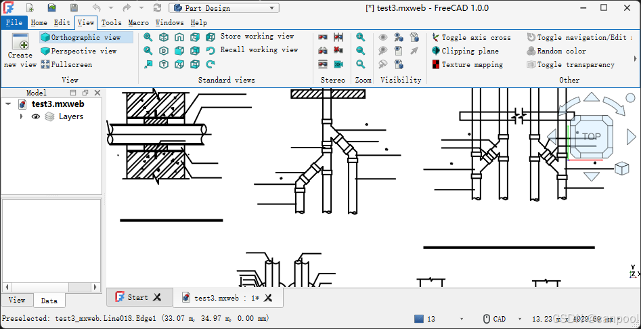This screenshot has width=641, height=329.
Task: Click Recall working view
Action: (x=259, y=49)
